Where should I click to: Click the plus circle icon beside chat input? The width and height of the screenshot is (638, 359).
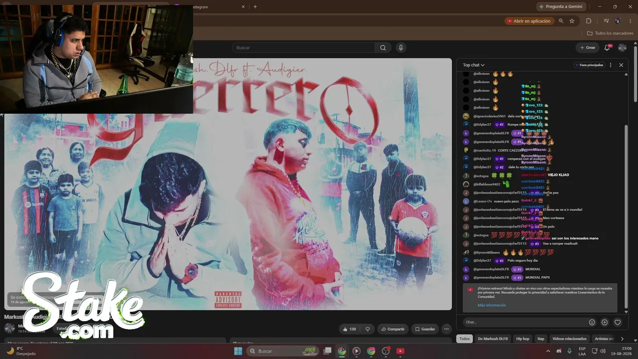point(605,322)
